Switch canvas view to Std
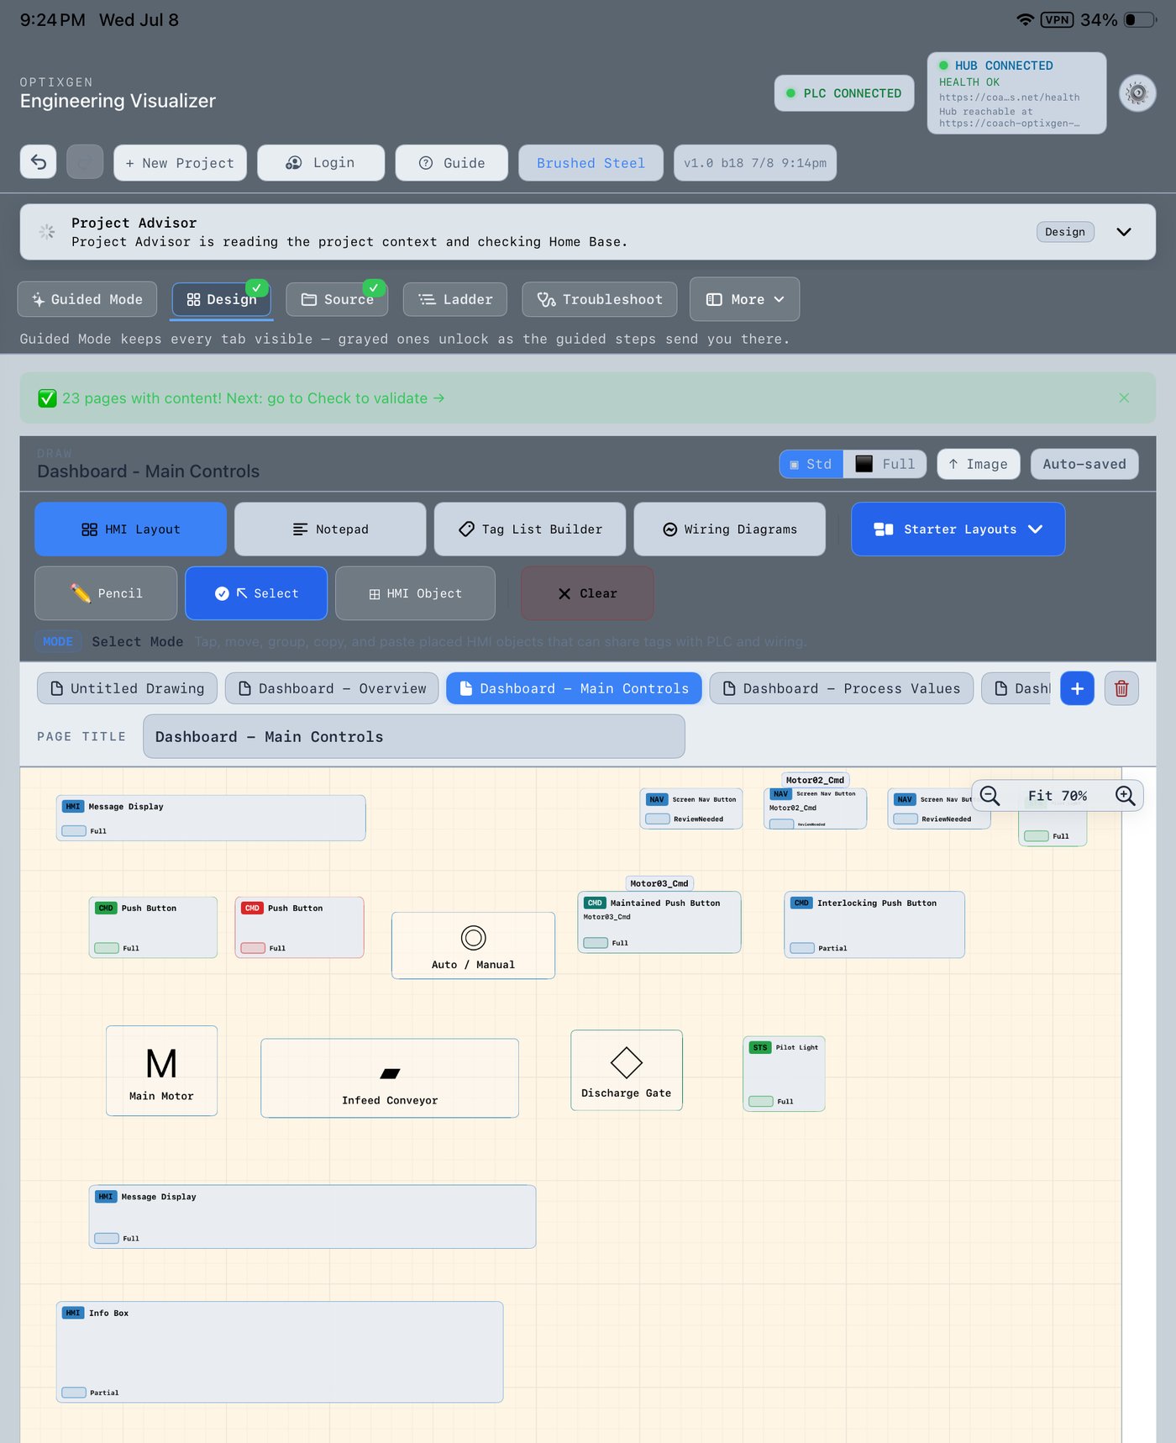This screenshot has height=1443, width=1176. point(811,464)
